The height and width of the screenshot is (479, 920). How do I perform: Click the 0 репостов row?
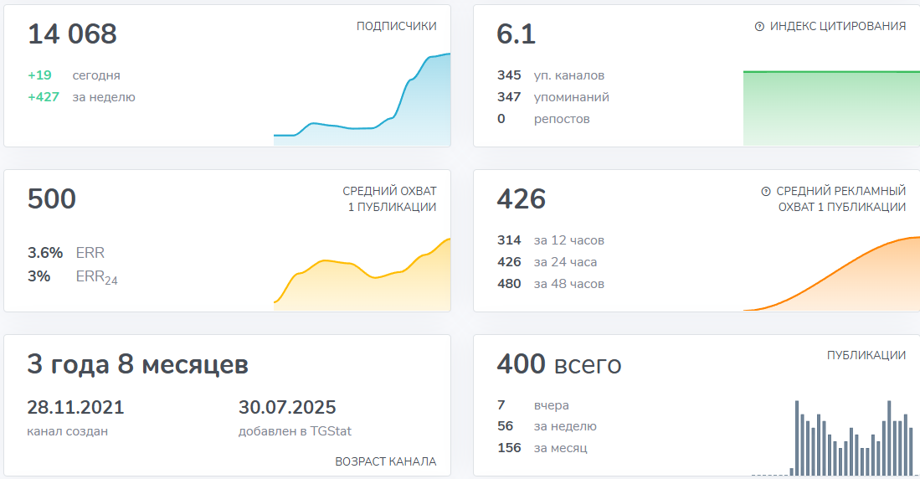coord(543,119)
